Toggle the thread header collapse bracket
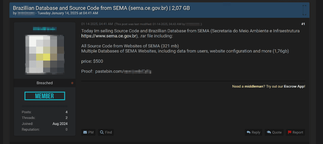 pyautogui.click(x=304, y=10)
